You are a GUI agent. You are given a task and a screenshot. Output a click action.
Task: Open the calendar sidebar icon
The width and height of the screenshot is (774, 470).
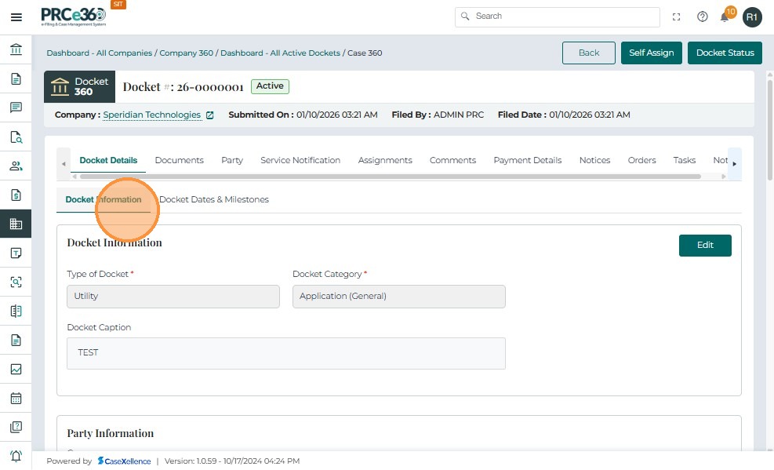tap(16, 398)
